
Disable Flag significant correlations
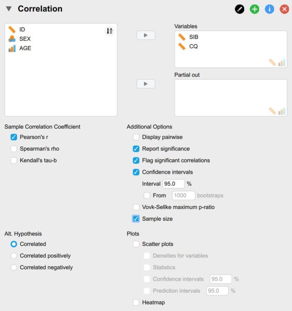coord(136,160)
